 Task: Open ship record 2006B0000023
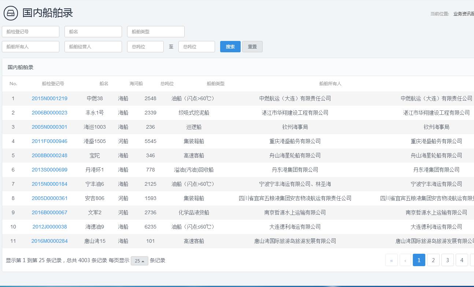coord(49,113)
